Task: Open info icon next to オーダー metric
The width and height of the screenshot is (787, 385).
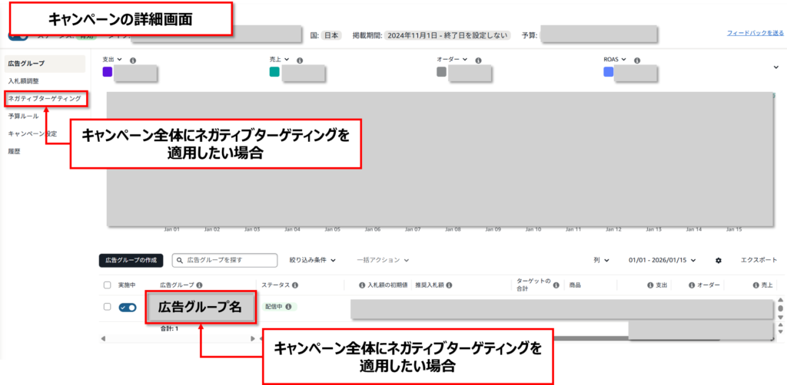Action: click(478, 60)
